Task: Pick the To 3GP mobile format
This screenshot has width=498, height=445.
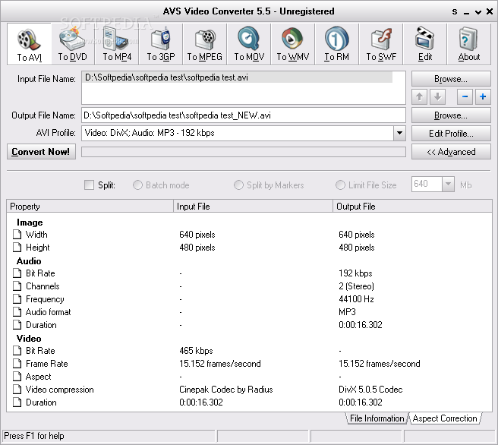Action: pyautogui.click(x=161, y=44)
